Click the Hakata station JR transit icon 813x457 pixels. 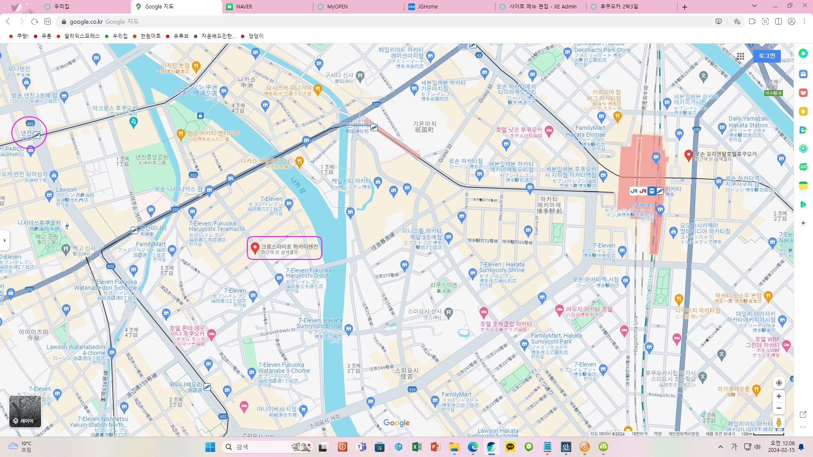(634, 191)
